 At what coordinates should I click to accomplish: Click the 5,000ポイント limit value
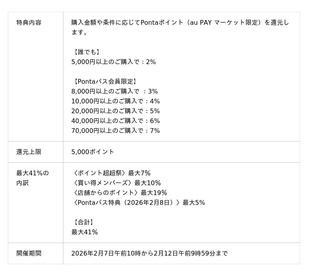coord(93,152)
